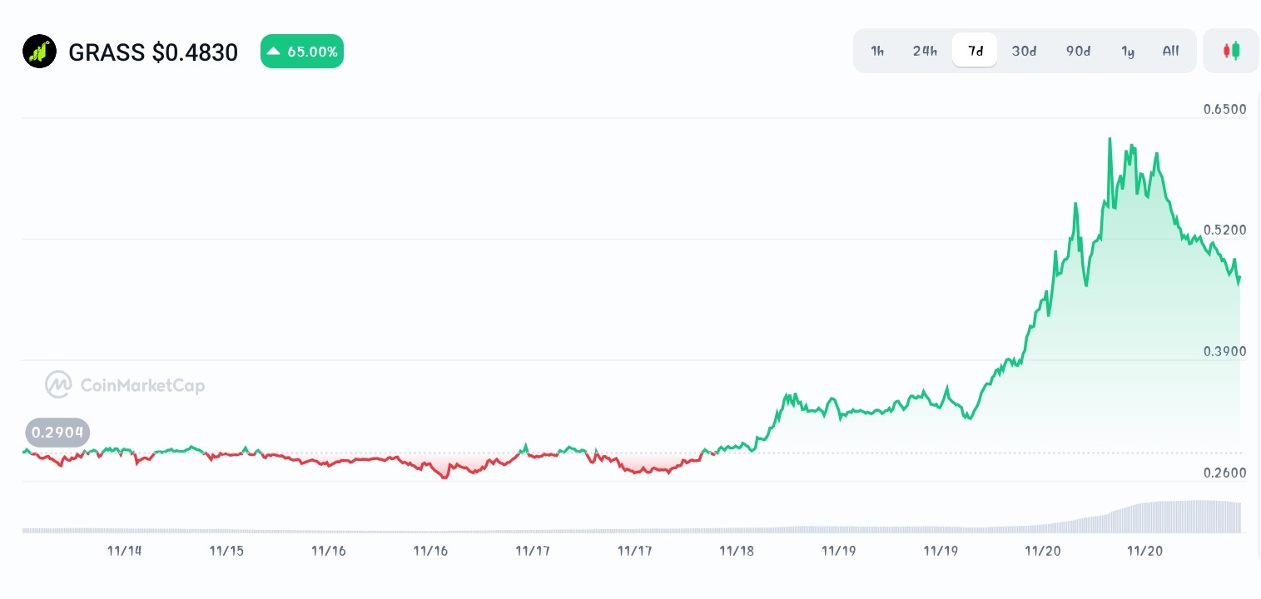Switch to the 30d tab

(x=1024, y=51)
